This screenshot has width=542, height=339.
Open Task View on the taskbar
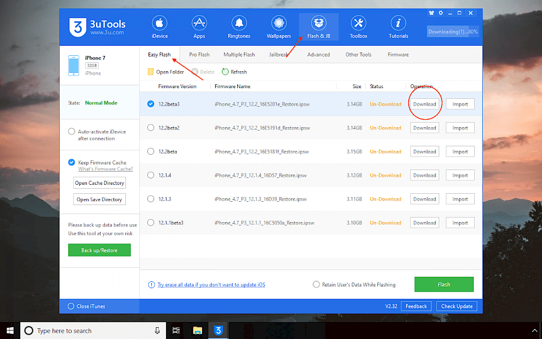coord(176,331)
